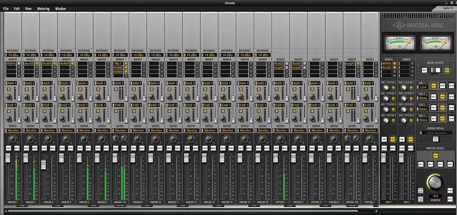This screenshot has height=215, width=457.
Task: Click the Save As button
Action: pyautogui.click(x=435, y=139)
